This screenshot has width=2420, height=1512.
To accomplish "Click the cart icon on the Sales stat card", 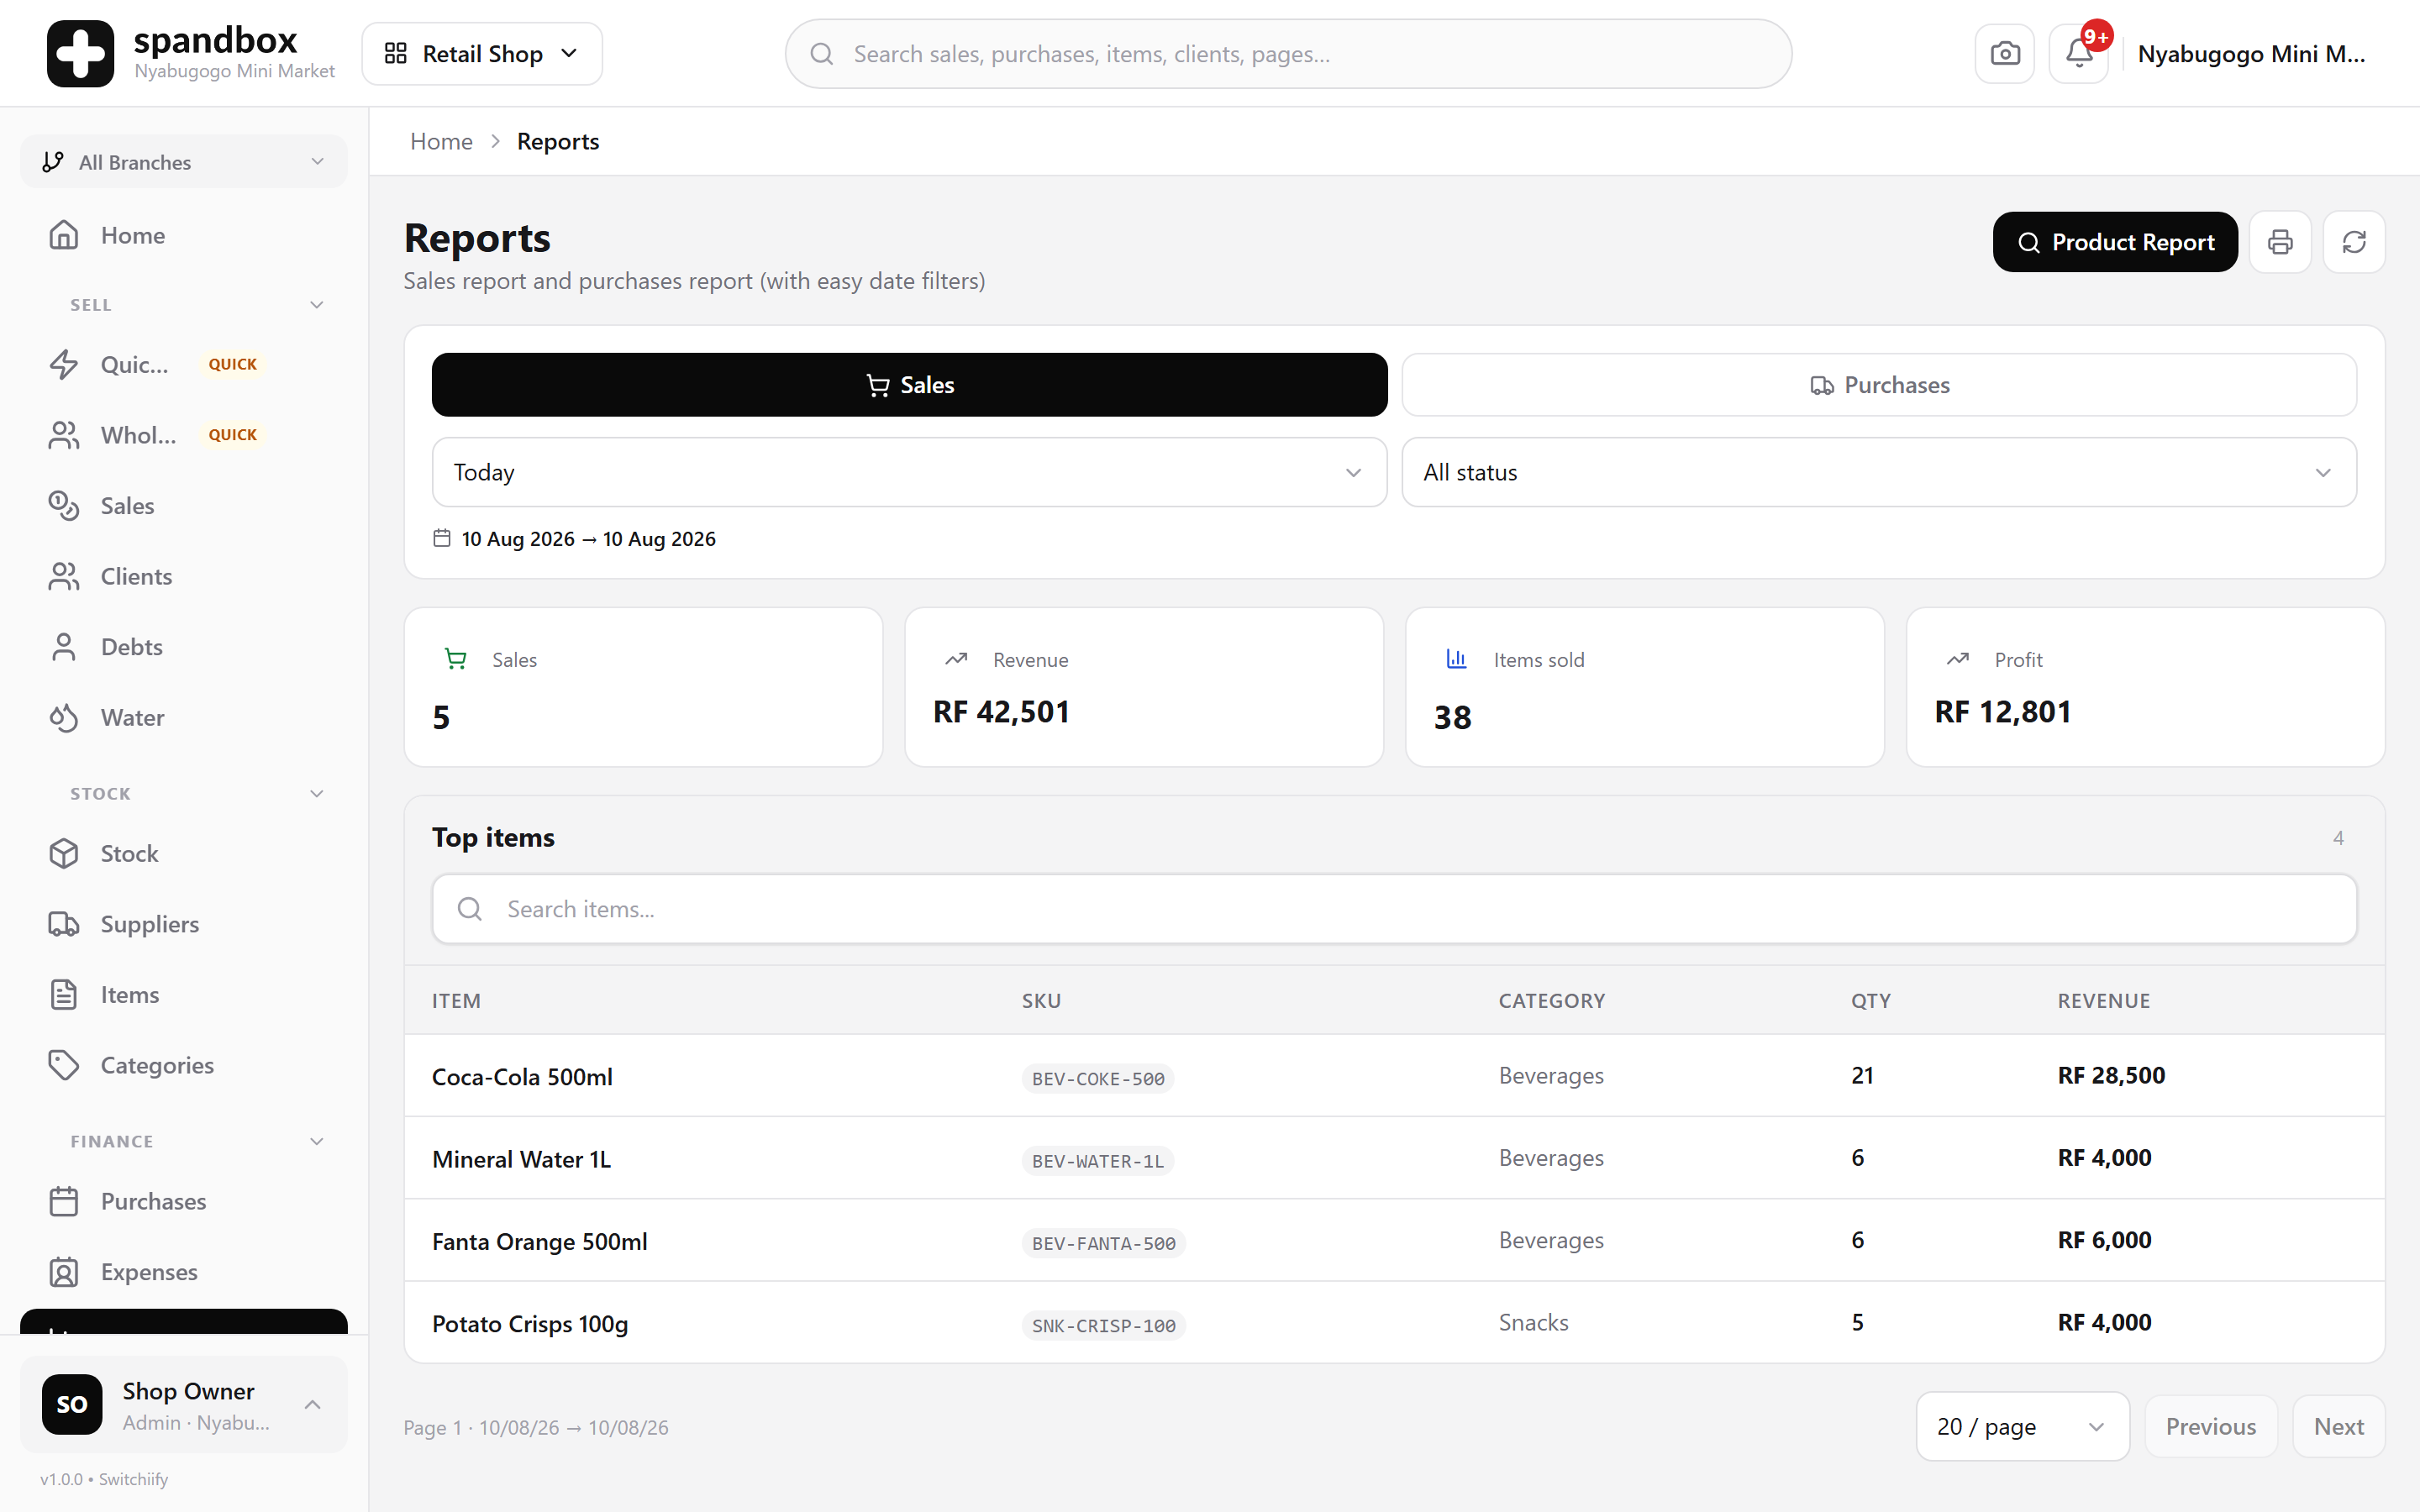I will pyautogui.click(x=456, y=659).
